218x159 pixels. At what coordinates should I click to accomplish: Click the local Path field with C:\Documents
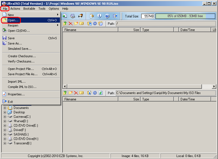(x=166, y=93)
